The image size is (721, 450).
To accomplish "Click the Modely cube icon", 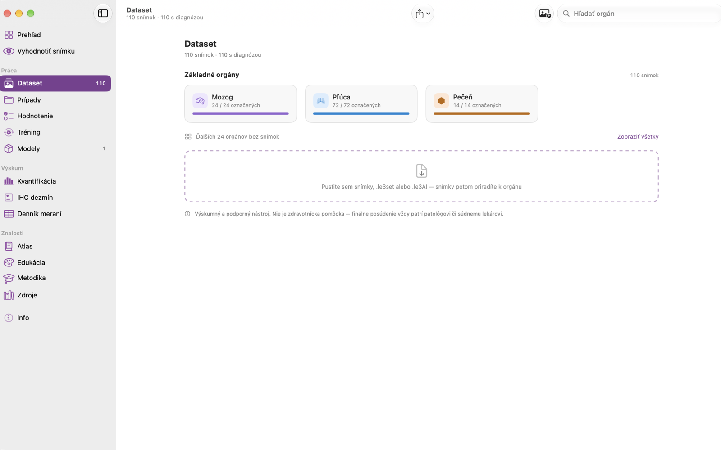I will (9, 148).
